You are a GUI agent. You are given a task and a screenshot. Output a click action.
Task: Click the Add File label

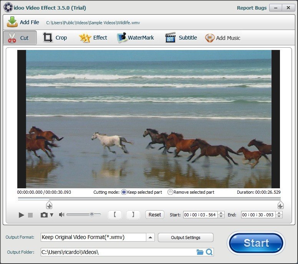[30, 22]
